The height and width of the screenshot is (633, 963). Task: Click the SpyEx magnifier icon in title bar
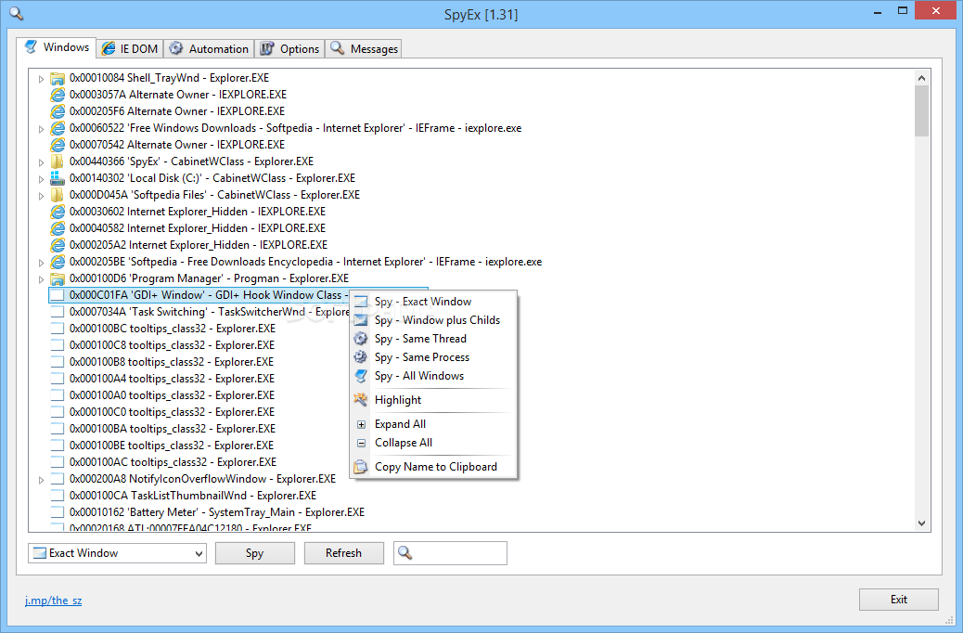click(16, 14)
